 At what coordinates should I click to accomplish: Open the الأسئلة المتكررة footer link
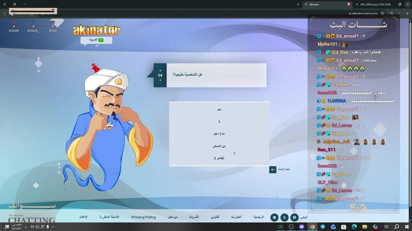109,217
